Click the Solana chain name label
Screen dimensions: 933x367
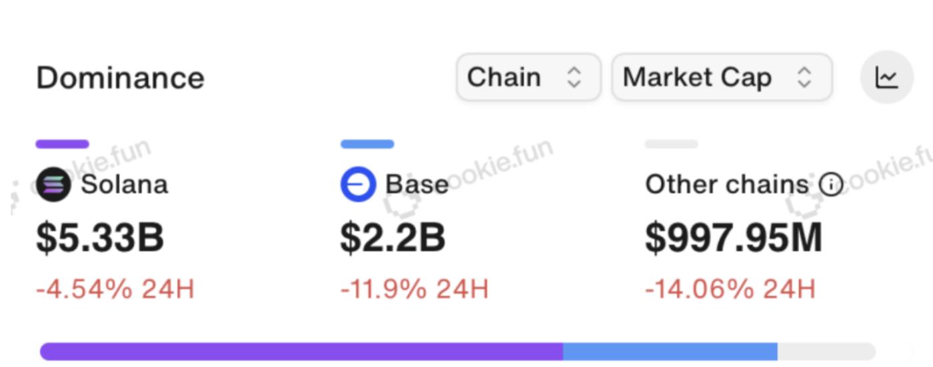(x=125, y=184)
